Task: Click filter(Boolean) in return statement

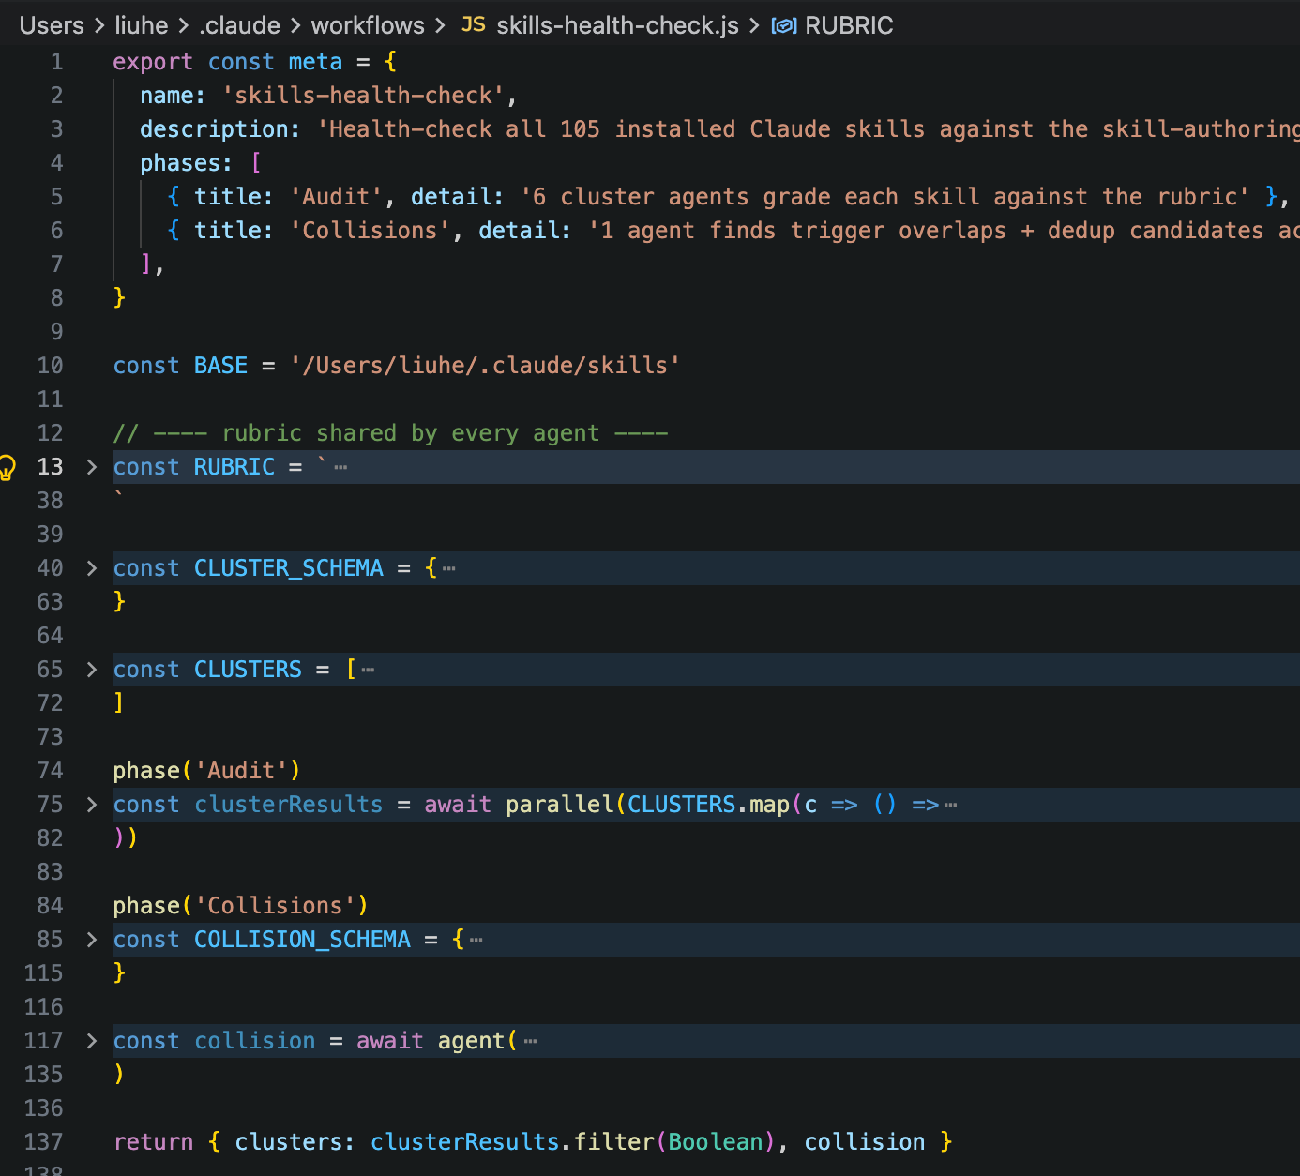Action: coord(673,1142)
